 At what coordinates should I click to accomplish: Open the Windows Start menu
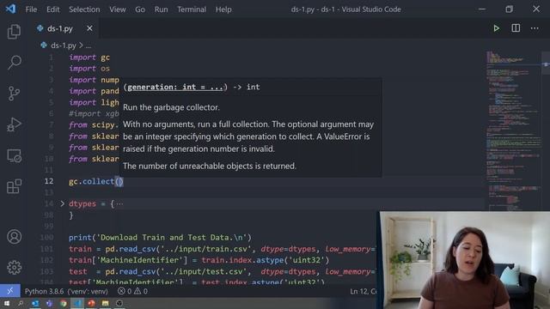7,303
